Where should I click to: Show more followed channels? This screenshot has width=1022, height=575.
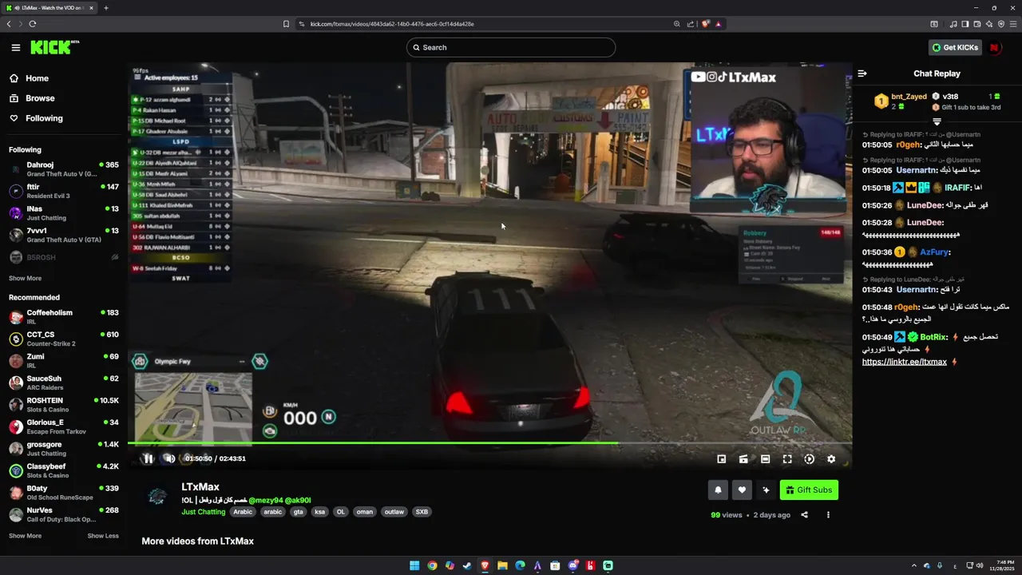[x=25, y=279]
